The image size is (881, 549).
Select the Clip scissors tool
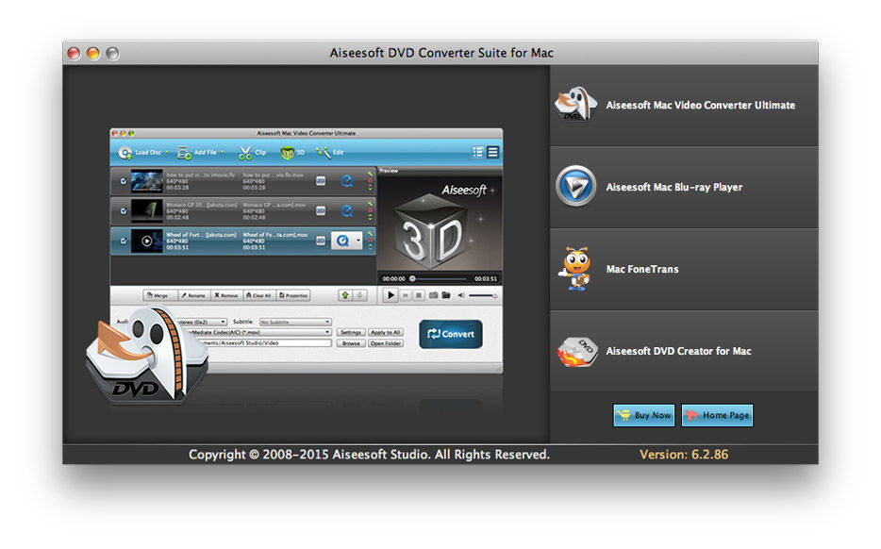tap(246, 152)
